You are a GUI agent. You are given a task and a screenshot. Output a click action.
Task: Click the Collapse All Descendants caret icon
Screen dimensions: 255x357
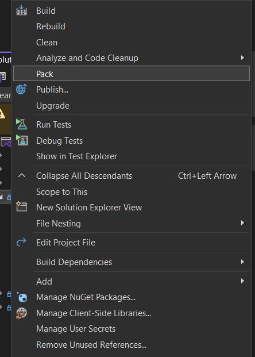(22, 175)
